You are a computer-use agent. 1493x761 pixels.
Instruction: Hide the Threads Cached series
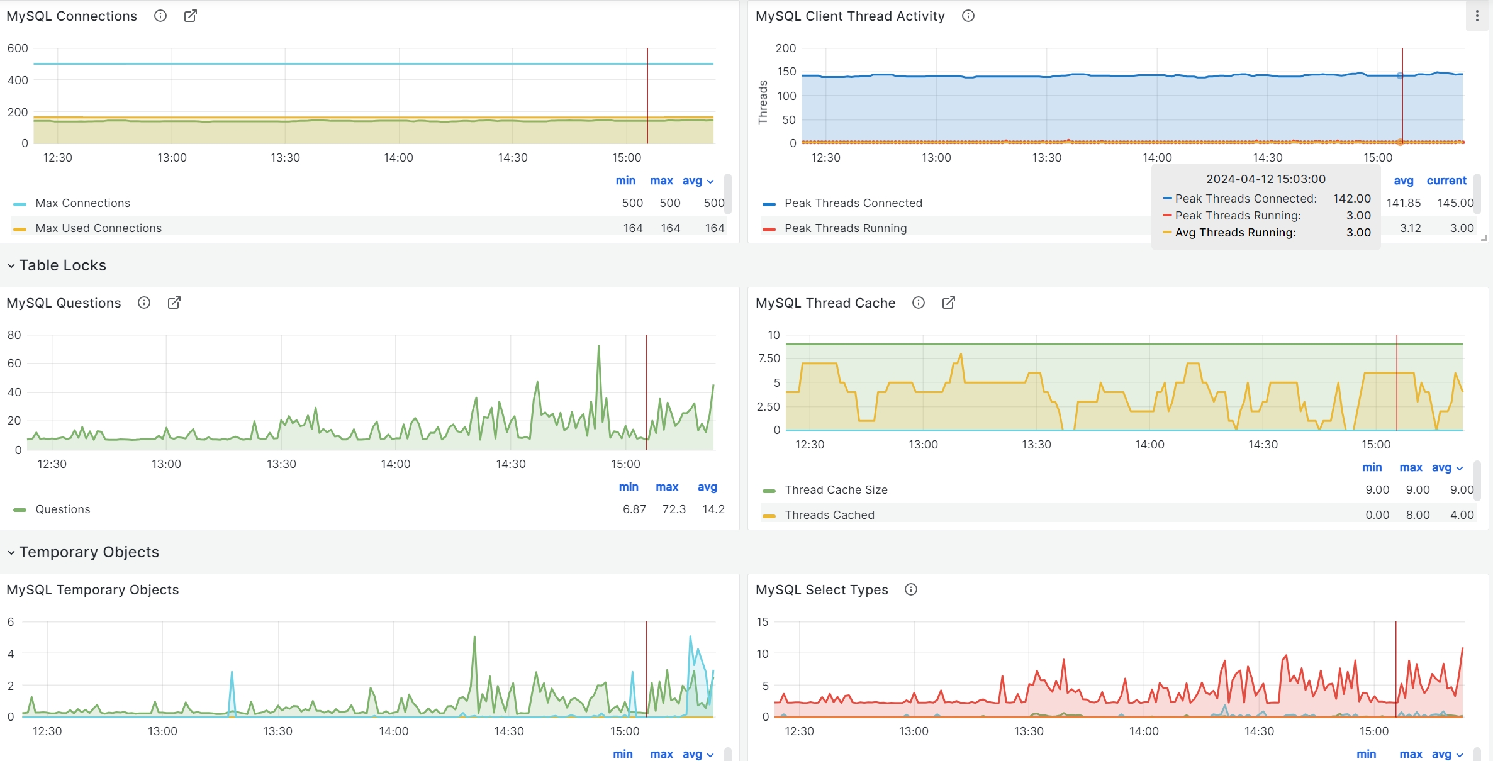pos(829,514)
